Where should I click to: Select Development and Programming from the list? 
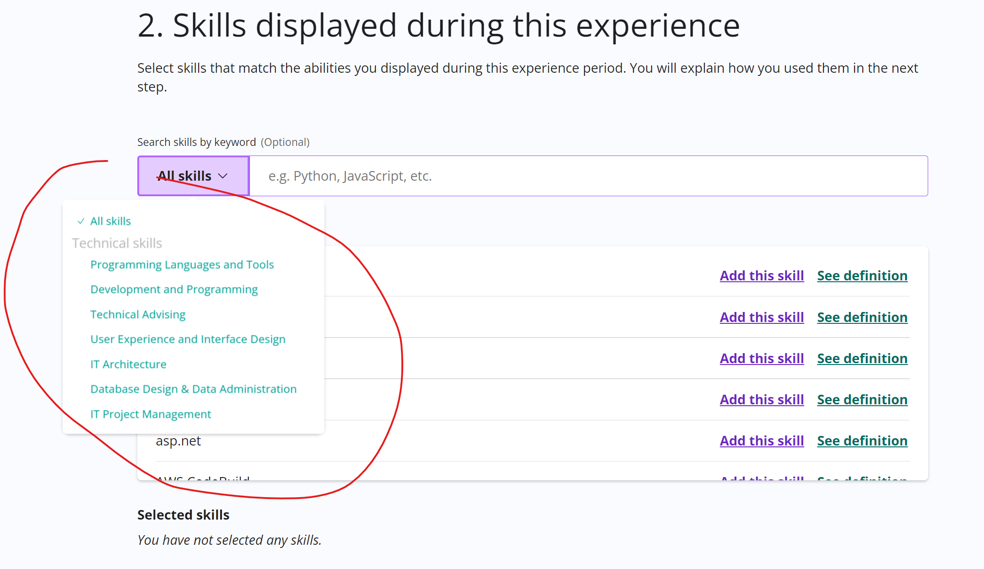[x=174, y=289]
